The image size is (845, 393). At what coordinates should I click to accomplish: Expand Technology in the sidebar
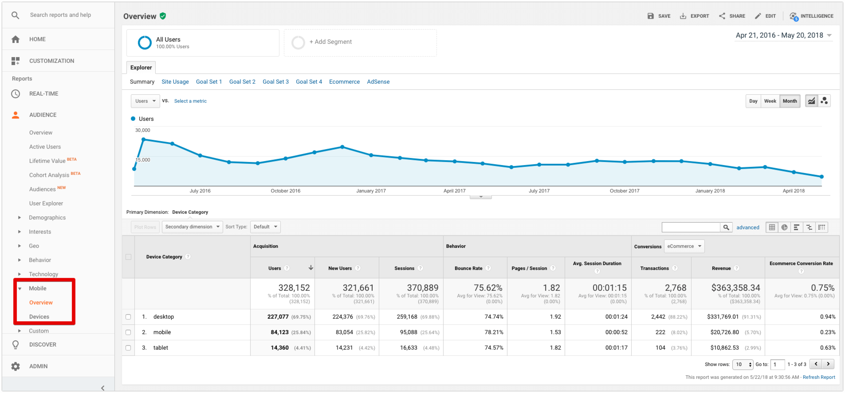coord(20,274)
